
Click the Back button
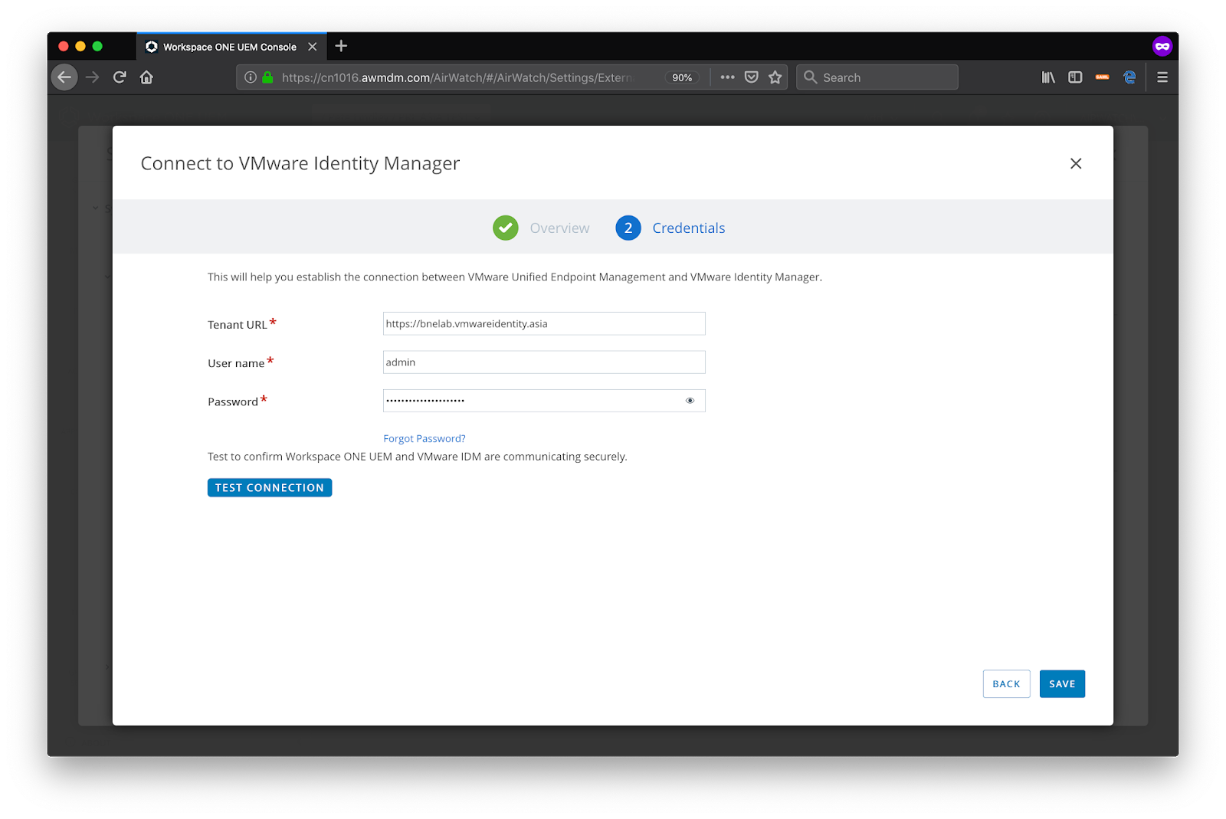pos(1007,684)
